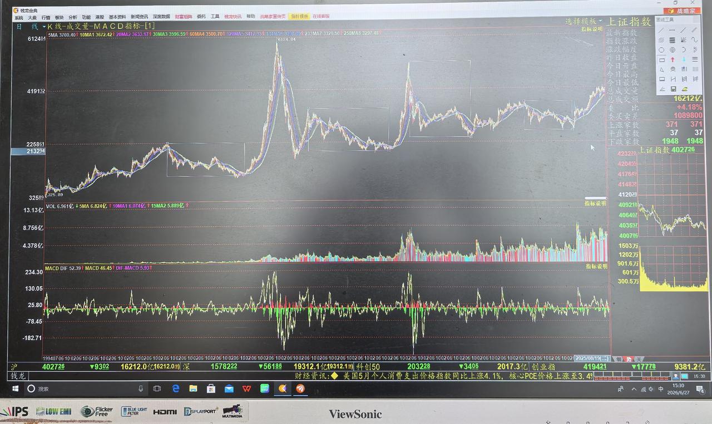This screenshot has height=424, width=712.
Task: Open the Windows Start menu
Action: tap(16, 388)
